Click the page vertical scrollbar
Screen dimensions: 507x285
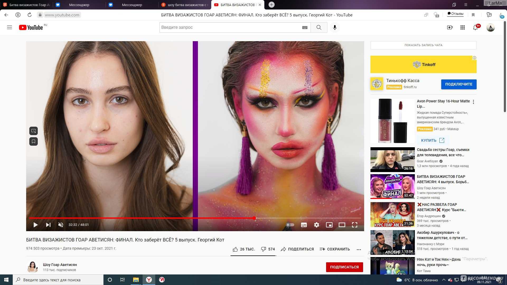pyautogui.click(x=505, y=66)
